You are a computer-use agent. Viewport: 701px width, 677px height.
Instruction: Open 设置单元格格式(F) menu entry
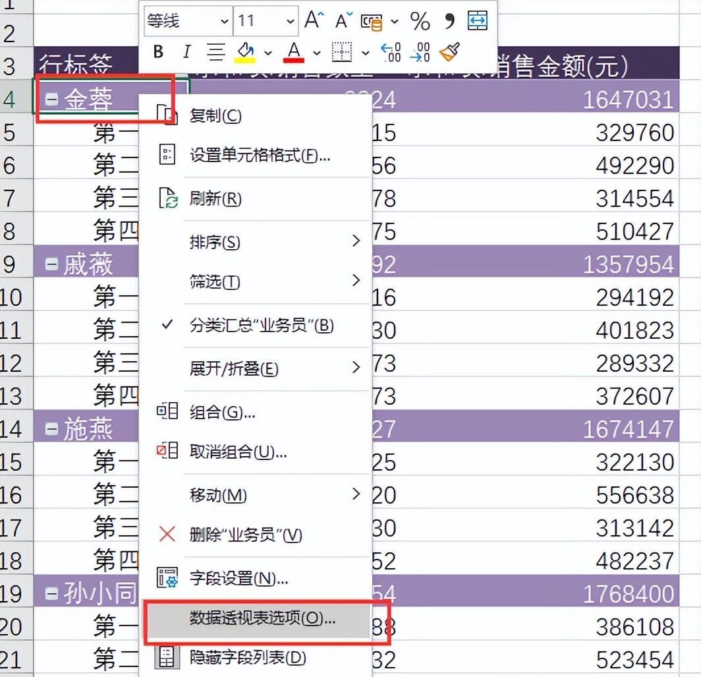256,156
